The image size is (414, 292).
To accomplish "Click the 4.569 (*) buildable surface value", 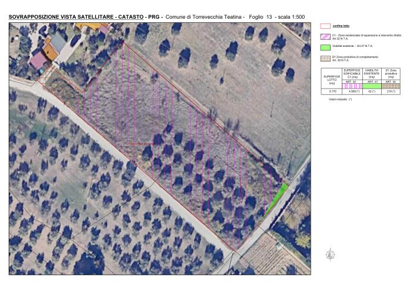I will pyautogui.click(x=352, y=92).
